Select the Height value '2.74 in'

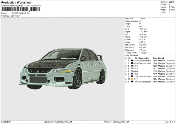tap(172, 7)
